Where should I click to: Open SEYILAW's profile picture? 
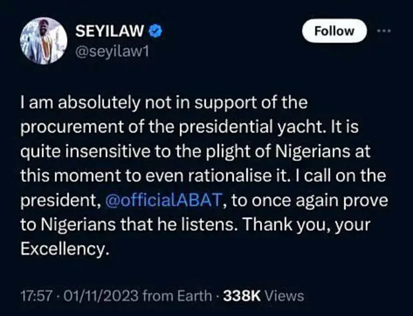[x=43, y=41]
